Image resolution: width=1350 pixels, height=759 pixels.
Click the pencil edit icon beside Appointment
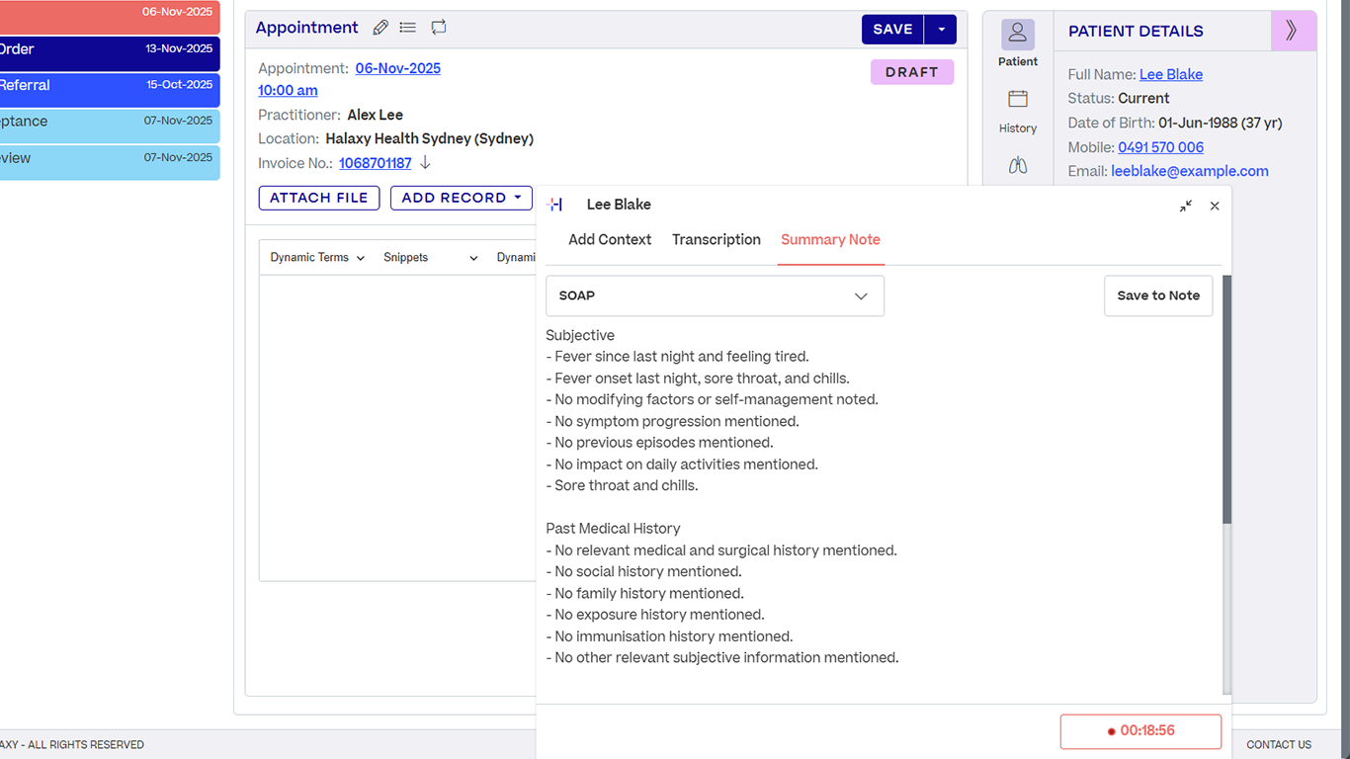tap(380, 28)
